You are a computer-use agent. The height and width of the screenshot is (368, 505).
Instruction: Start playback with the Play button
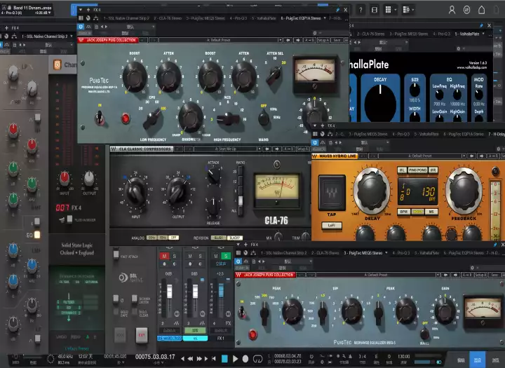pyautogui.click(x=236, y=359)
